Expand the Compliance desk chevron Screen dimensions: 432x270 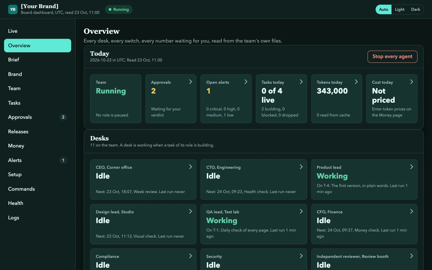click(190, 256)
